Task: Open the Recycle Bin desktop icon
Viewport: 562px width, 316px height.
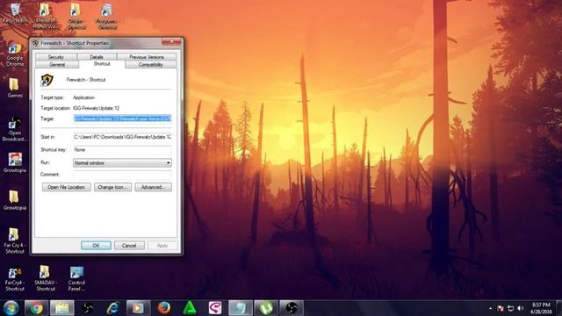Action: click(15, 14)
